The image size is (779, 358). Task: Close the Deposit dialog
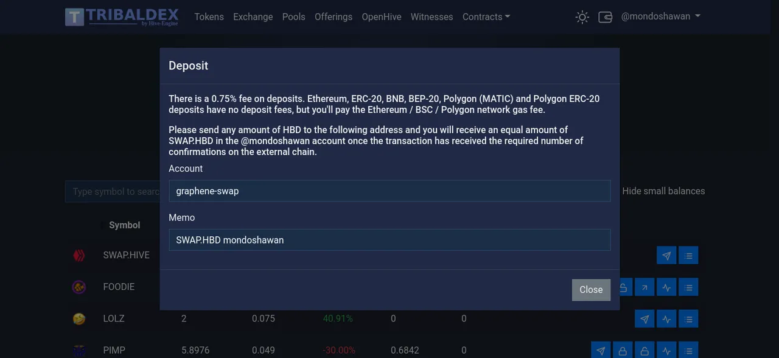(x=591, y=290)
